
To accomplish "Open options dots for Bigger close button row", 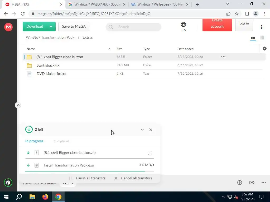I will (x=223, y=57).
